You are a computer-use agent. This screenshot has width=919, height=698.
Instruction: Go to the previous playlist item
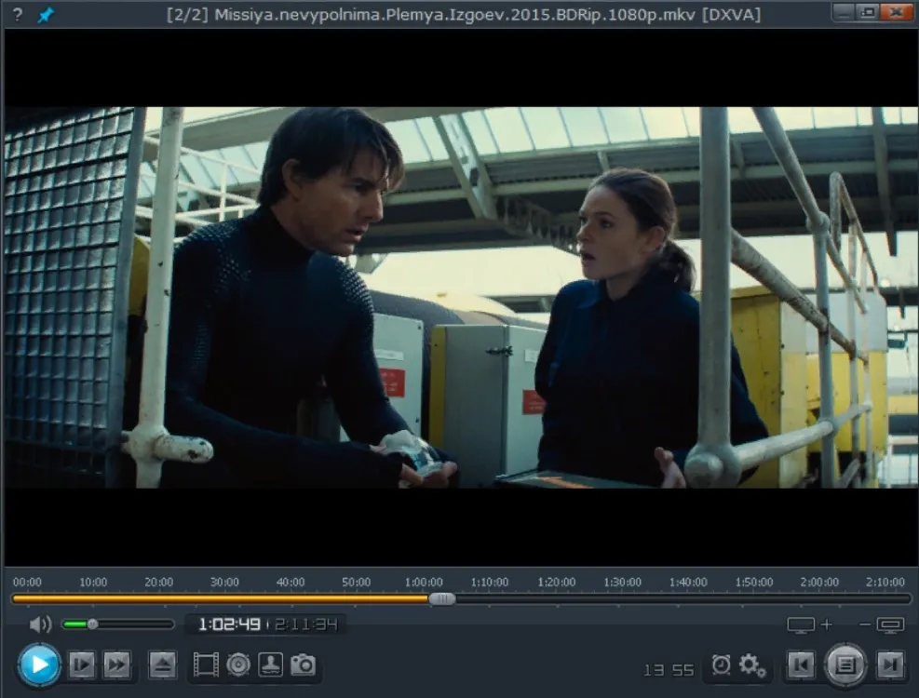pyautogui.click(x=801, y=665)
